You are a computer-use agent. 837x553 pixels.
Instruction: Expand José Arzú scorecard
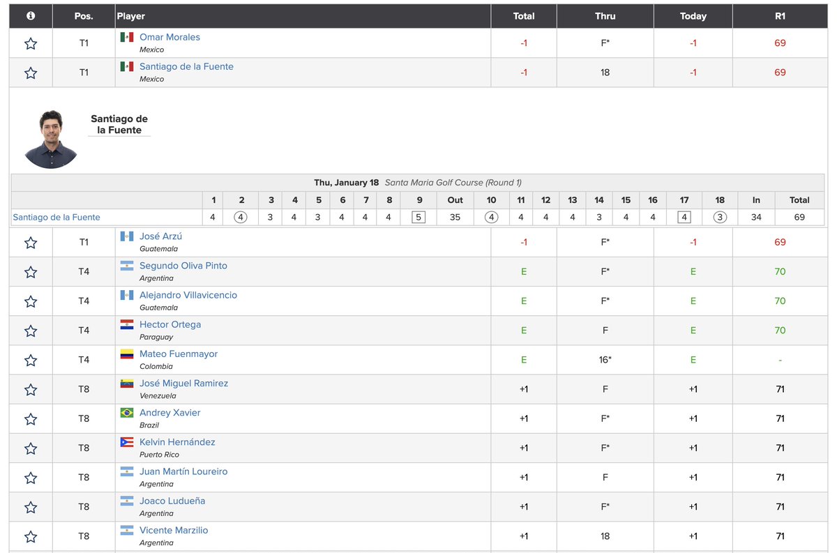tap(160, 236)
